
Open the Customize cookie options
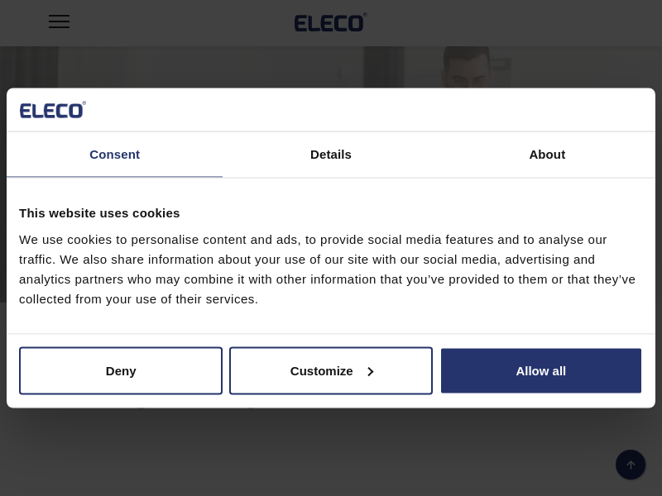tap(322, 371)
